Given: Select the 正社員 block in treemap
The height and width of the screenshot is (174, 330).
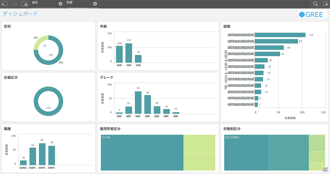Looking at the screenshot, I should [142, 153].
